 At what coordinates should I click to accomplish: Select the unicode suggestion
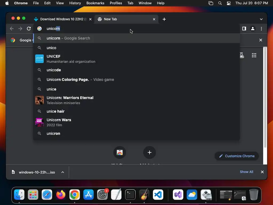[x=137, y=70]
